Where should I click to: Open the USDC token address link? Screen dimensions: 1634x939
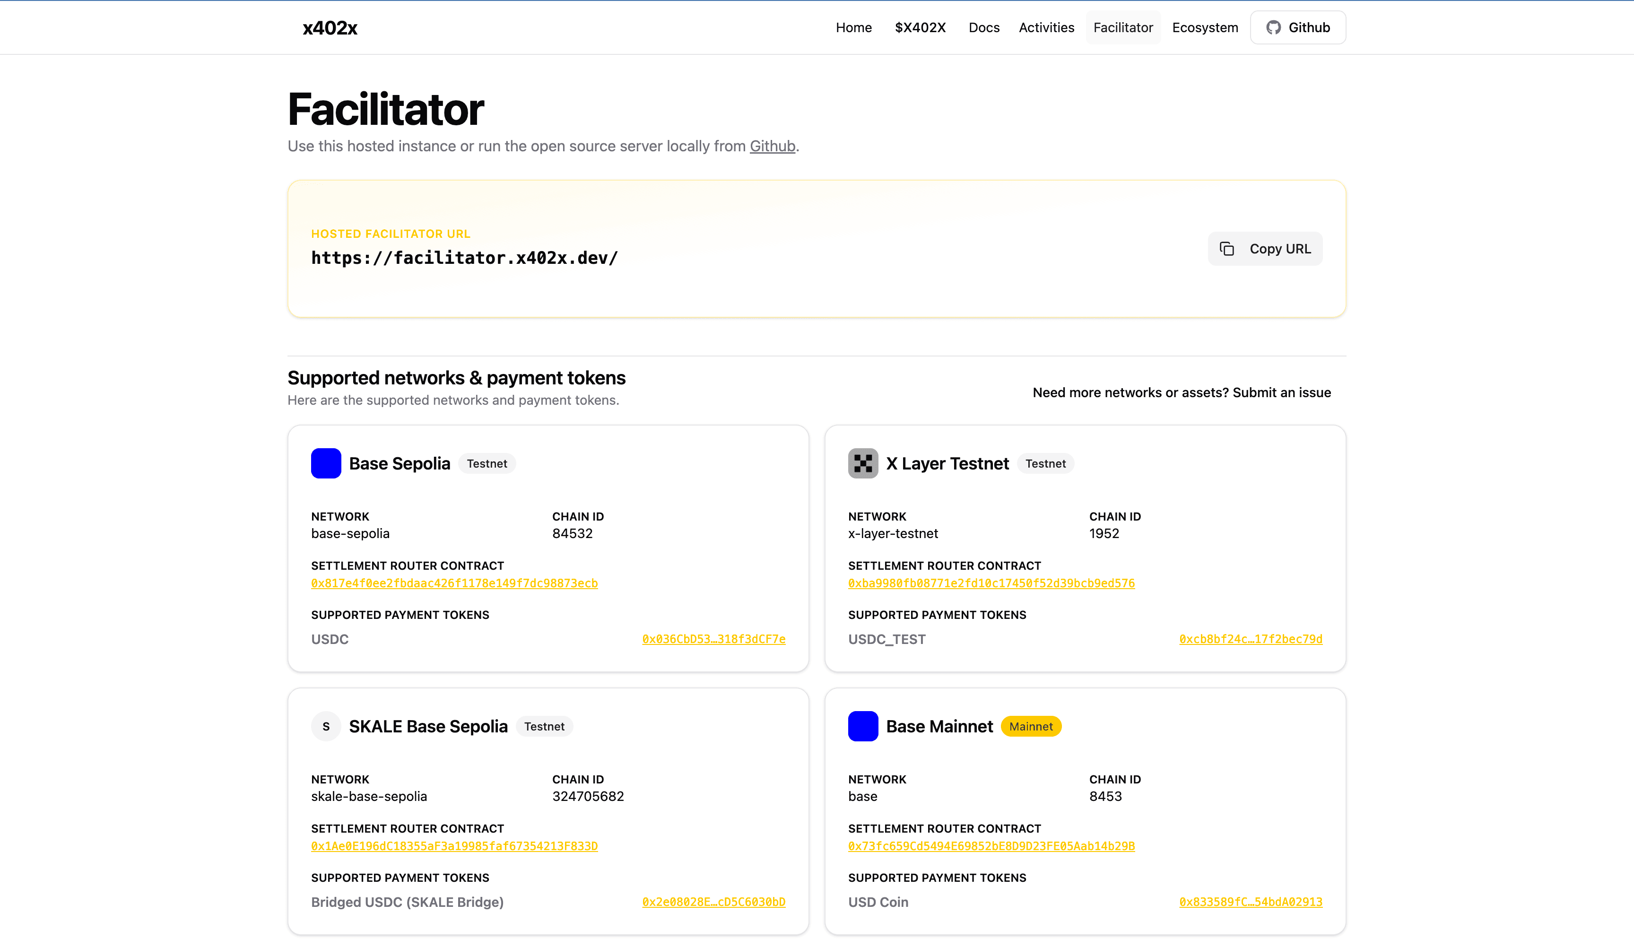[713, 639]
